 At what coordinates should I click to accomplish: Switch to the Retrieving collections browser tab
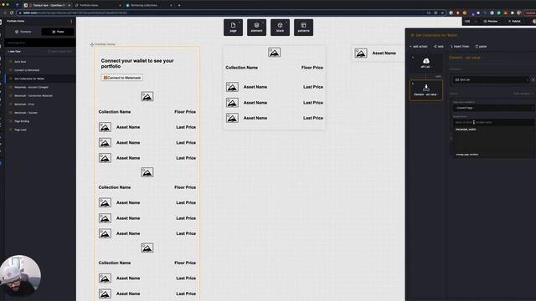point(149,5)
